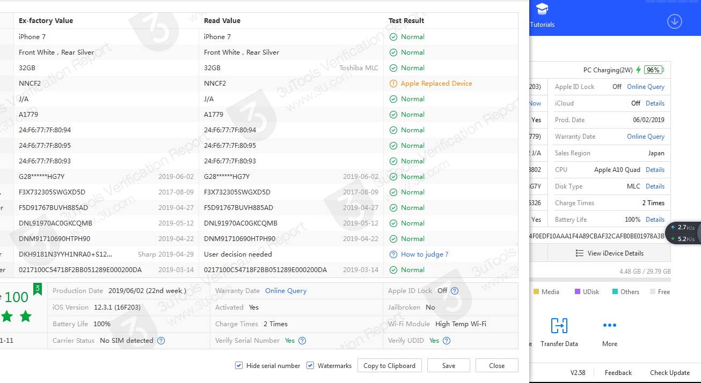Open Disk Type Details link
The image size is (701, 383).
[x=655, y=186]
